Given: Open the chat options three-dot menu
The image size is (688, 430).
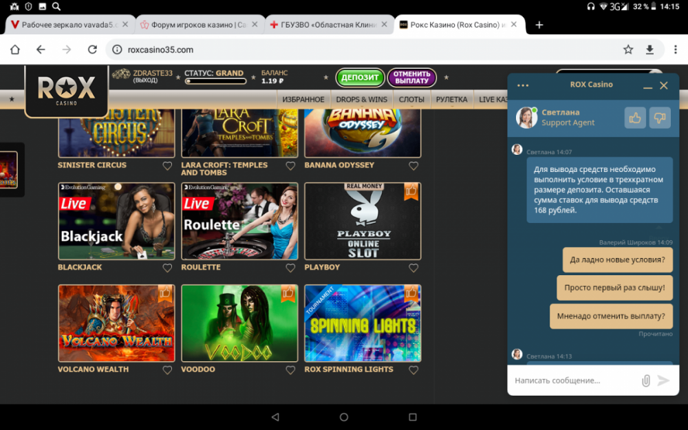Looking at the screenshot, I should [521, 84].
